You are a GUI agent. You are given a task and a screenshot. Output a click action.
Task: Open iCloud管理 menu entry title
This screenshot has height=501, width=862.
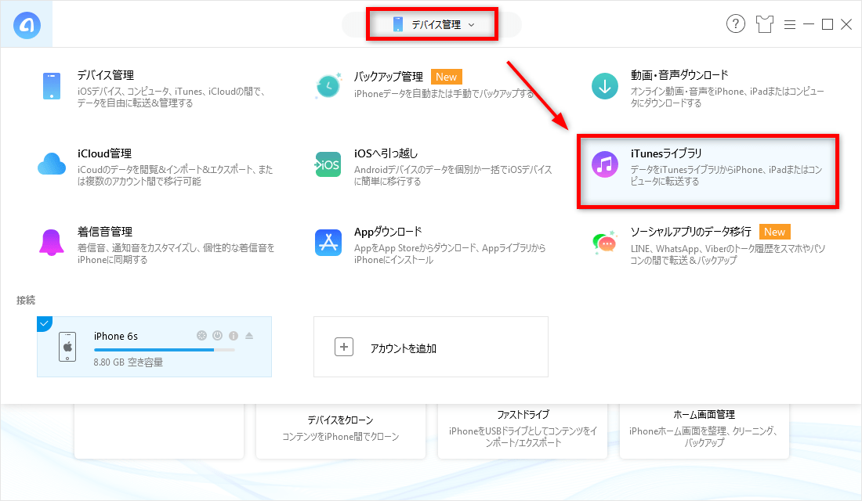click(x=104, y=153)
